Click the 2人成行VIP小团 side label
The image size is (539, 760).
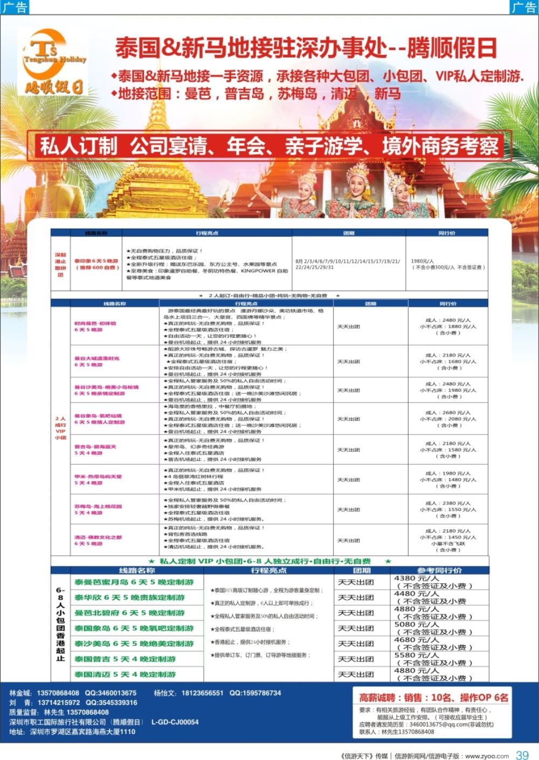[x=60, y=428]
